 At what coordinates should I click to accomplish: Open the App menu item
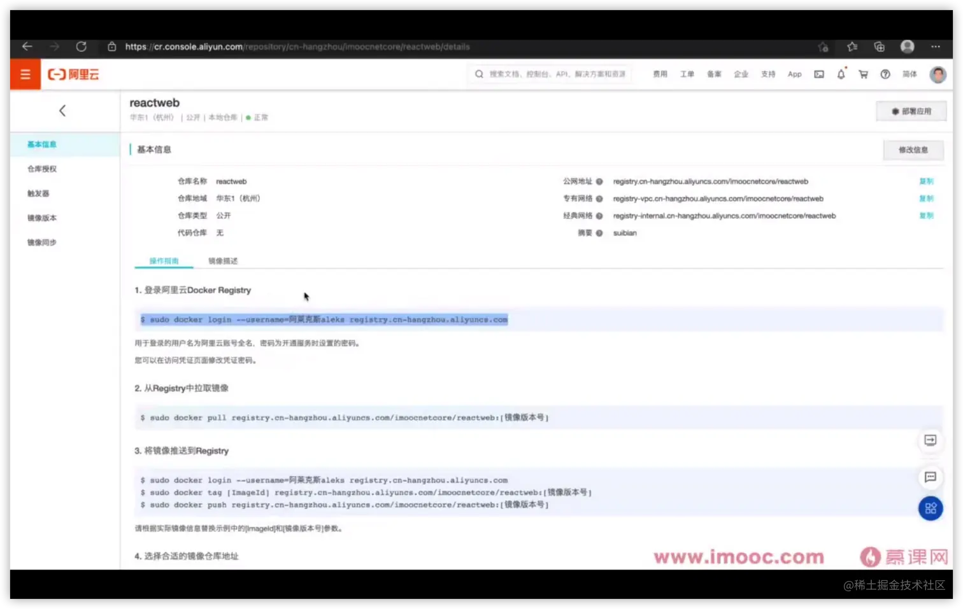click(x=795, y=74)
